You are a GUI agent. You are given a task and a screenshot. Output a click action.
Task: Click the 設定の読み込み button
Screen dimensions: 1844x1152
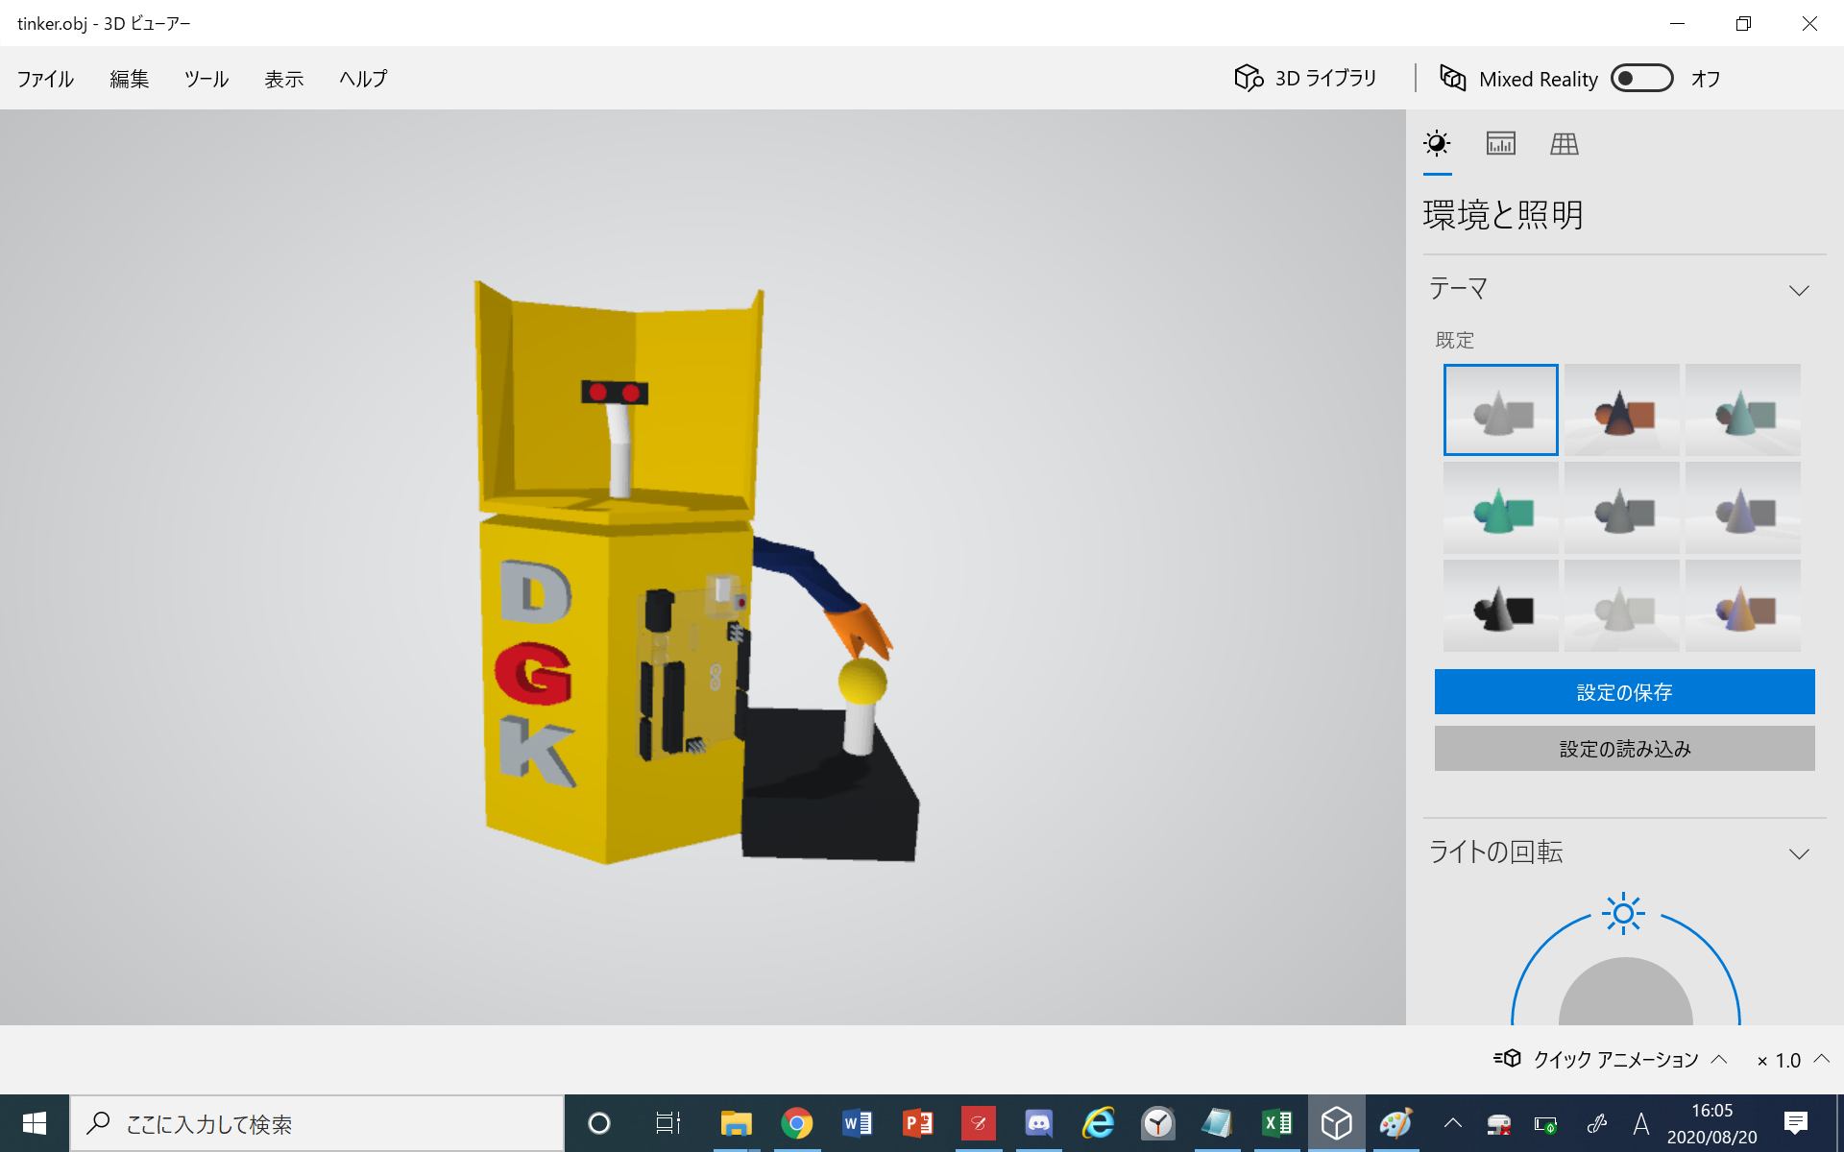(x=1624, y=748)
